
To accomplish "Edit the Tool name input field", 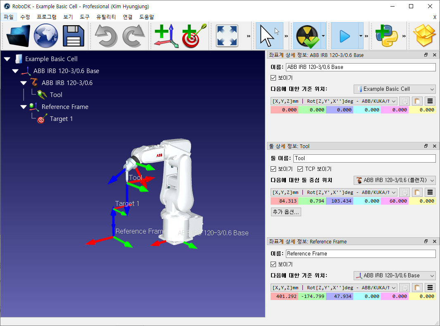I will tap(364, 158).
